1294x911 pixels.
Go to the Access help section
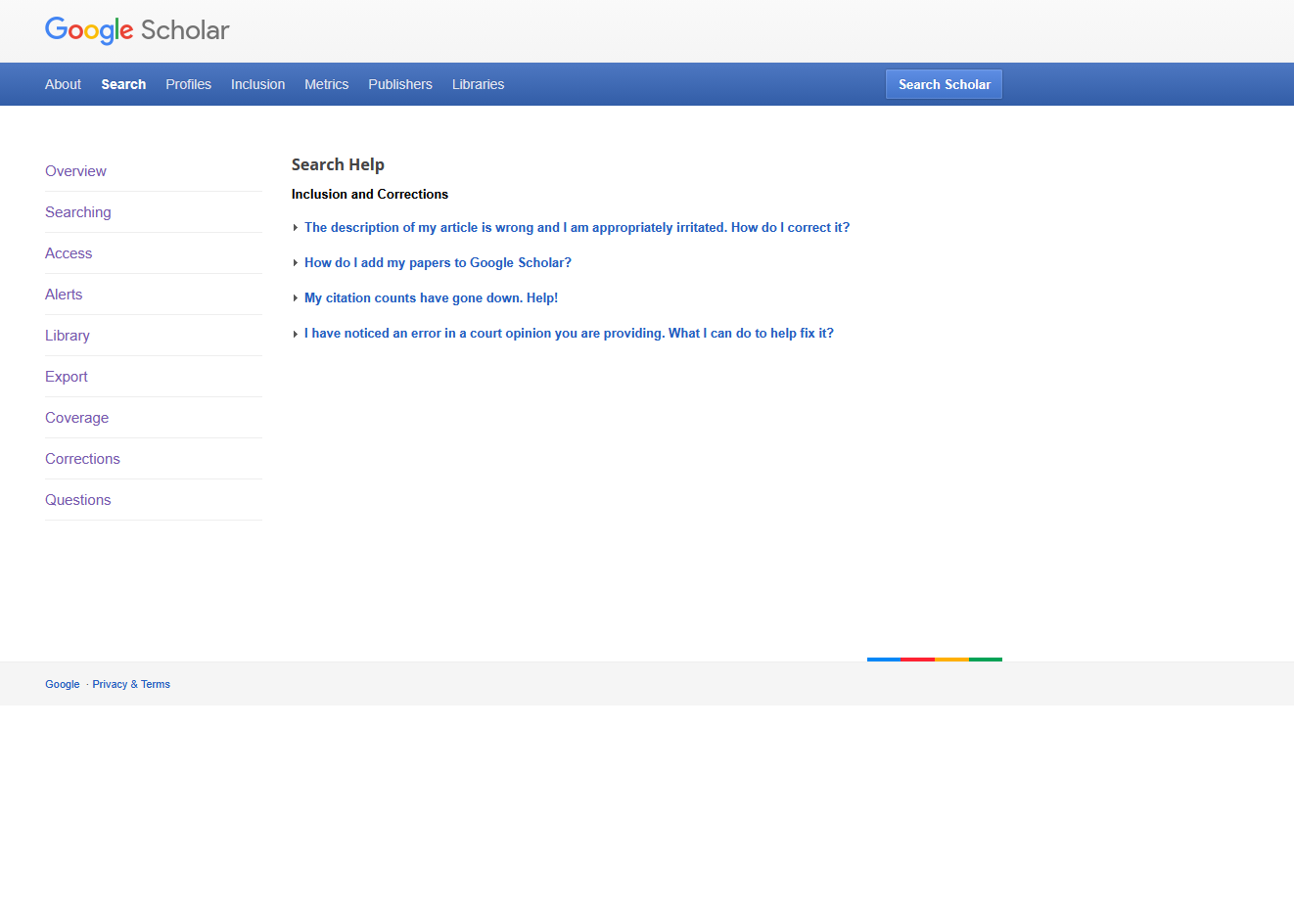(x=69, y=253)
